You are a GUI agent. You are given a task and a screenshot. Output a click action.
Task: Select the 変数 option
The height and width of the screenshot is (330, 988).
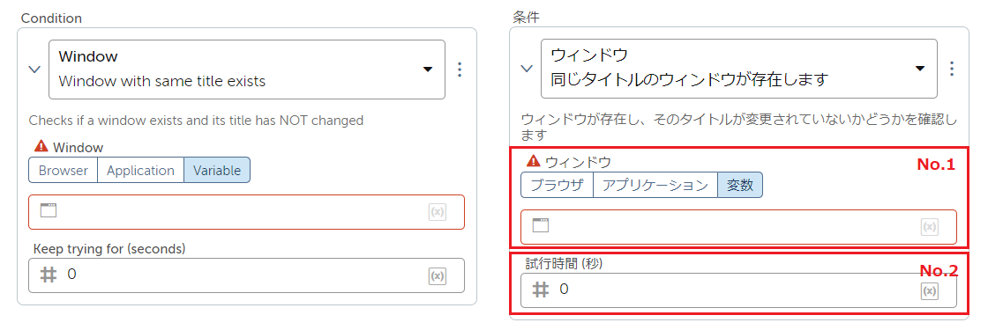[x=740, y=185]
